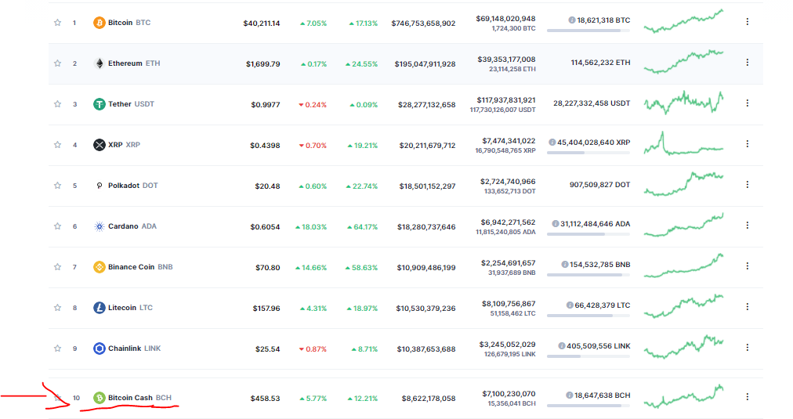Open the three-dot menu for Bitcoin
This screenshot has height=419, width=793.
(x=747, y=22)
